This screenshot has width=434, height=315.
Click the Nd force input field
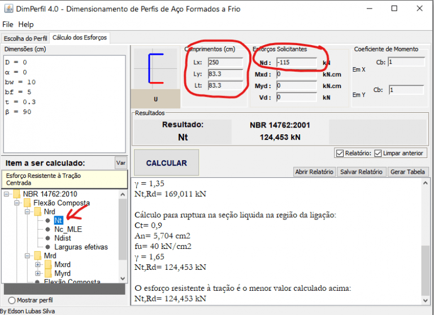(x=297, y=63)
